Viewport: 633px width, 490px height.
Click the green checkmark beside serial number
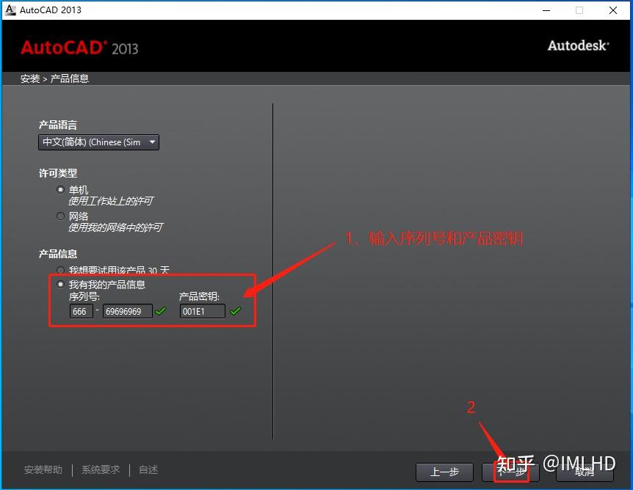click(161, 311)
